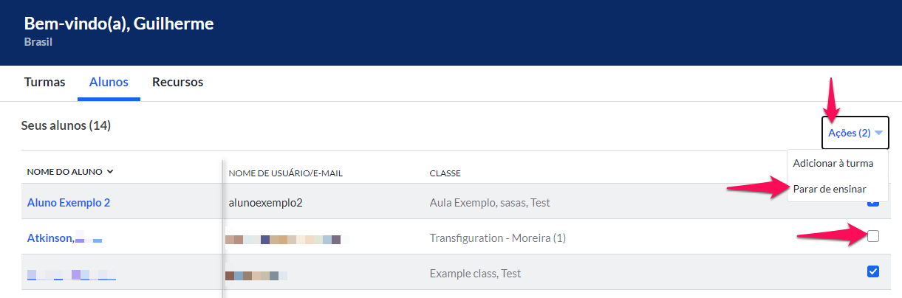Tick the checkbox in the Atkinson row
Image resolution: width=902 pixels, height=298 pixels.
coord(873,236)
